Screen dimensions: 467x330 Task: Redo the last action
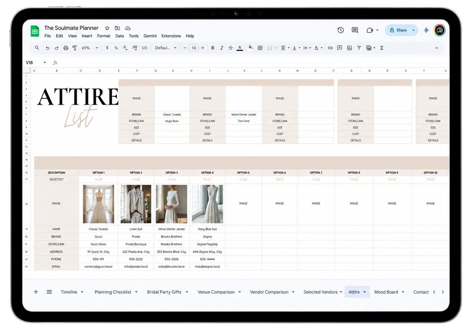56,48
